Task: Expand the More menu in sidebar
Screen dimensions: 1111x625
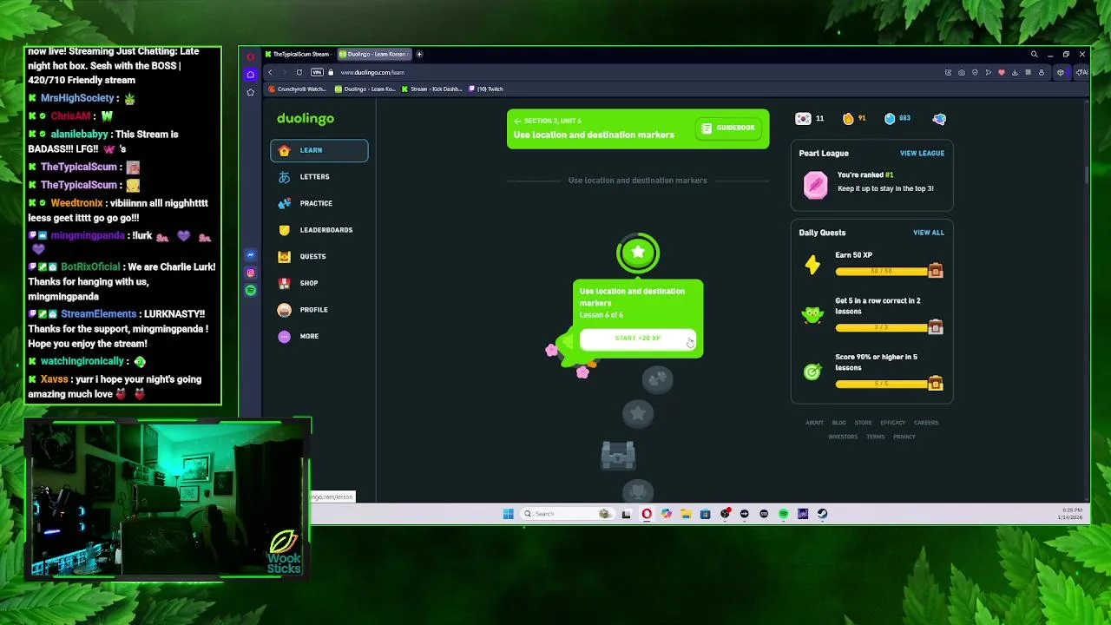Action: point(319,336)
